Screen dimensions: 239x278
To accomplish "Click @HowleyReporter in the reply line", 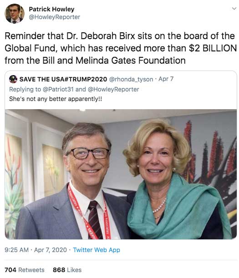I will [113, 89].
